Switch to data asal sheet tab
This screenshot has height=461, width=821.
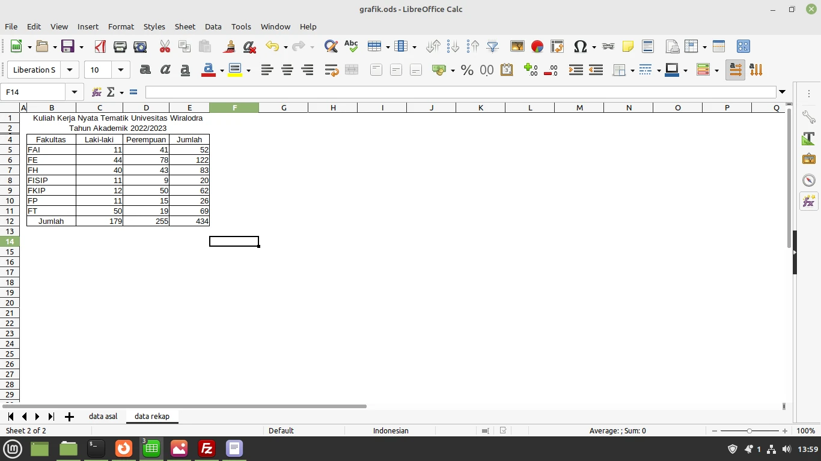coord(103,416)
